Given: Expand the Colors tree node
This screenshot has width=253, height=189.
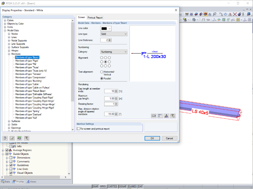Looking at the screenshot, I should [x=5, y=21].
